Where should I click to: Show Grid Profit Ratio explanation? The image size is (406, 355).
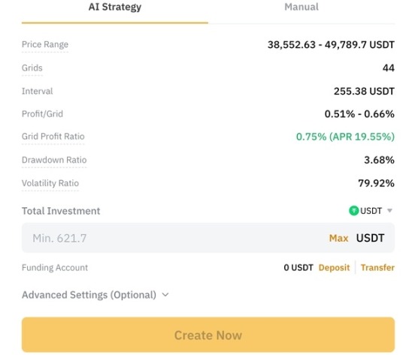pos(53,137)
